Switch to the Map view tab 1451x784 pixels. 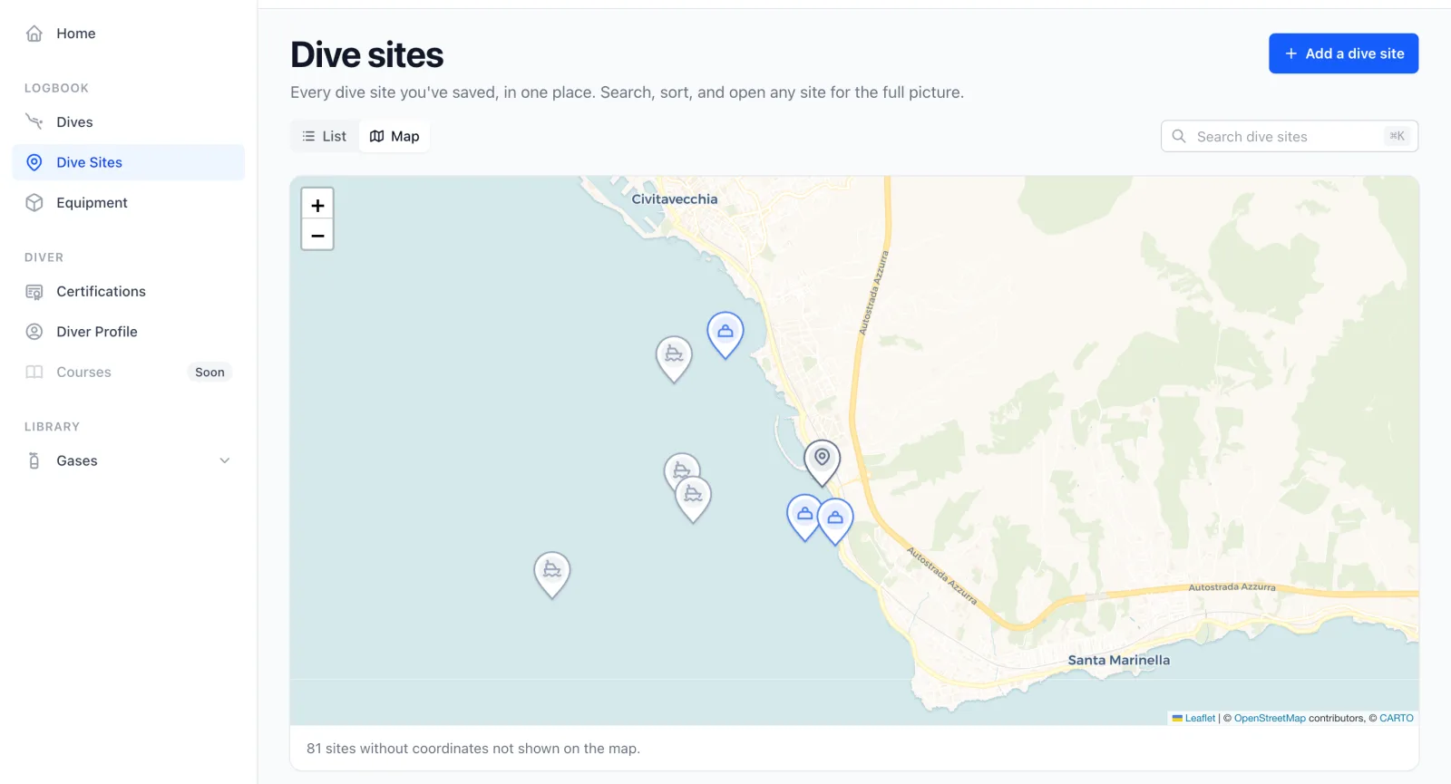tap(394, 136)
